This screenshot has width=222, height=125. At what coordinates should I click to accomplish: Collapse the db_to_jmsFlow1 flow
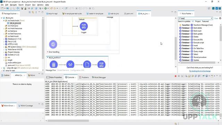click(48, 58)
